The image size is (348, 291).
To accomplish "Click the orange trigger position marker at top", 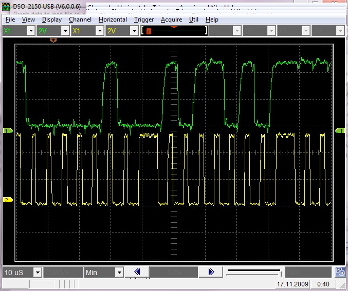I will coord(53,40).
